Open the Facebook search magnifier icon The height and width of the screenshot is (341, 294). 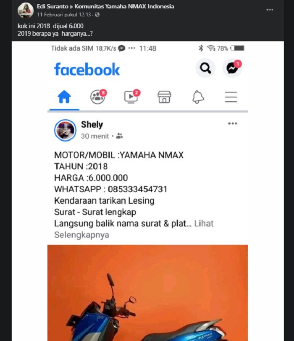coord(205,68)
